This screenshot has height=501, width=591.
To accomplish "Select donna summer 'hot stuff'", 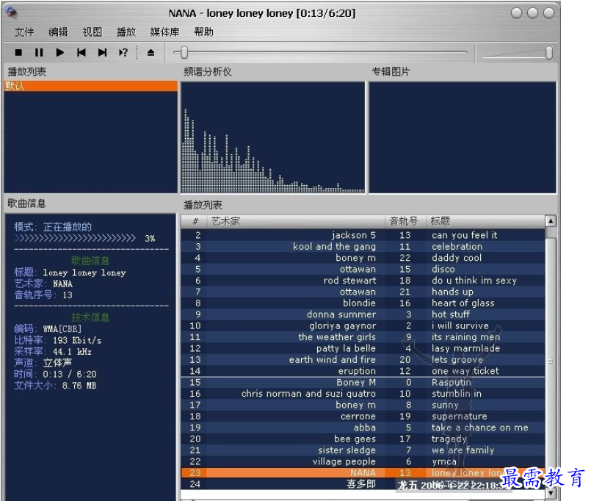I will [x=363, y=314].
